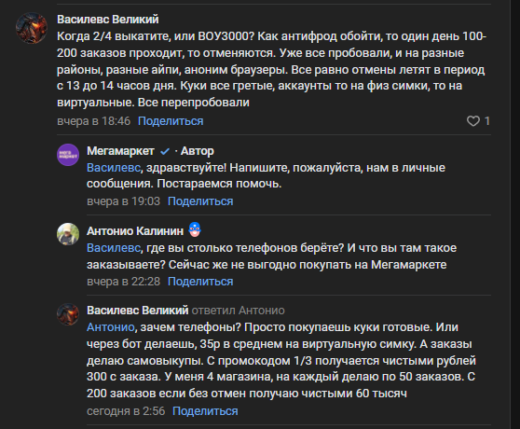Click the verified checkmark next to Мегамаркет
This screenshot has width=520, height=429.
click(165, 152)
